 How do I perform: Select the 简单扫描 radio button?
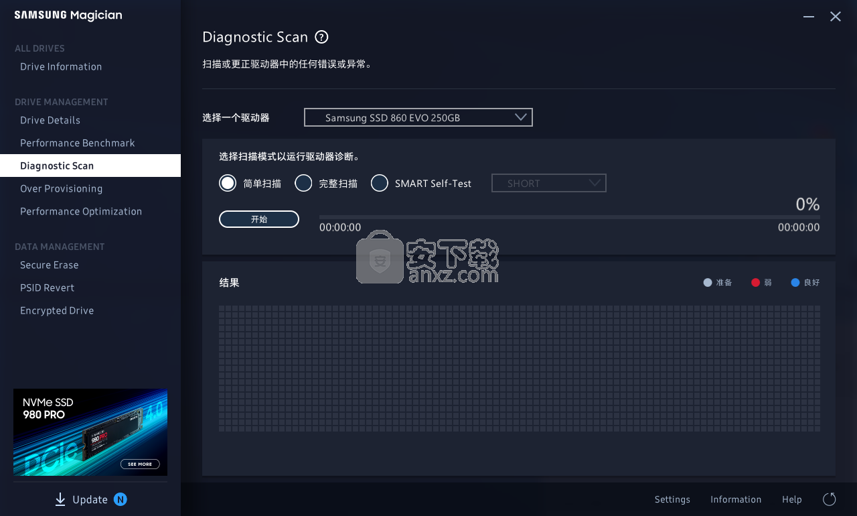tap(228, 183)
